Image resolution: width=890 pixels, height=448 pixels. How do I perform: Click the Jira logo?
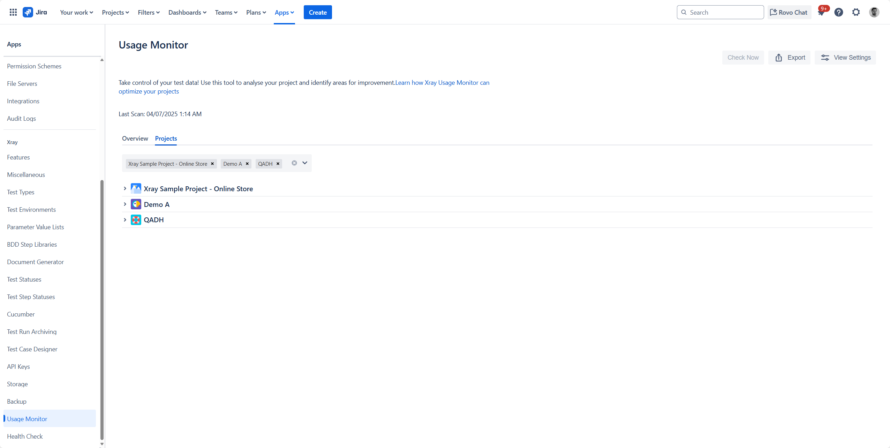pos(35,12)
